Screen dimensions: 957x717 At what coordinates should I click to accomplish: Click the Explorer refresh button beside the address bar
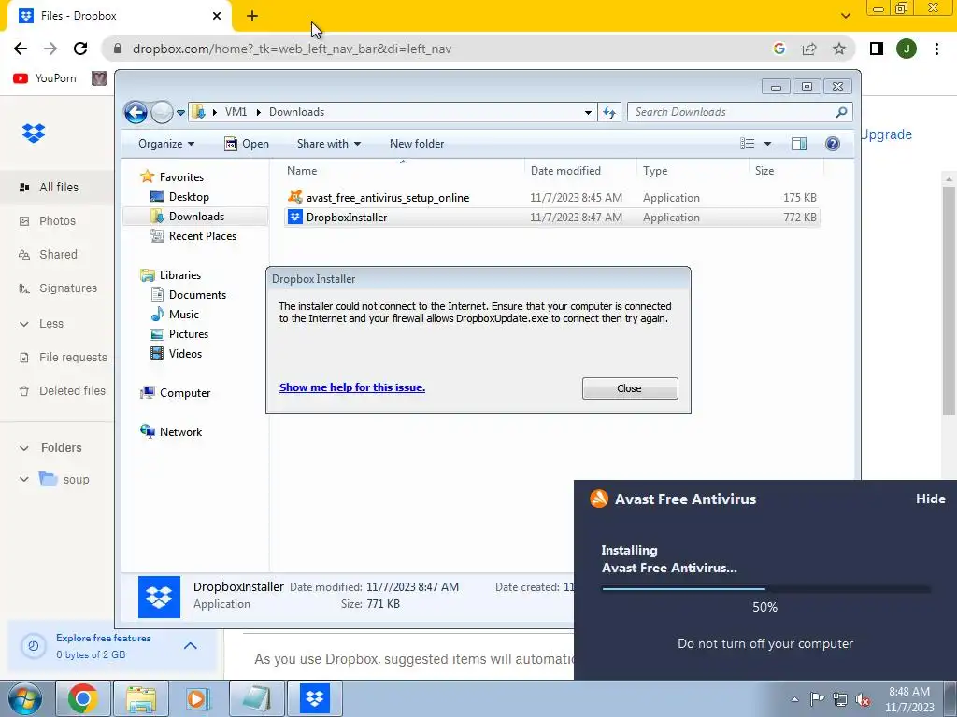[609, 112]
